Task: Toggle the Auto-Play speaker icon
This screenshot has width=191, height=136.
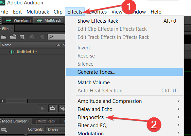Action: [x=62, y=108]
